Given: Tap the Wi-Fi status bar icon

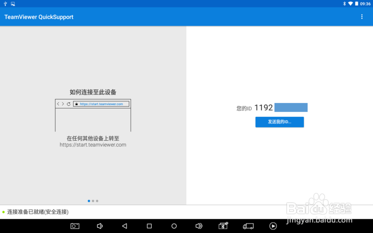Looking at the screenshot, I should tap(350, 4).
